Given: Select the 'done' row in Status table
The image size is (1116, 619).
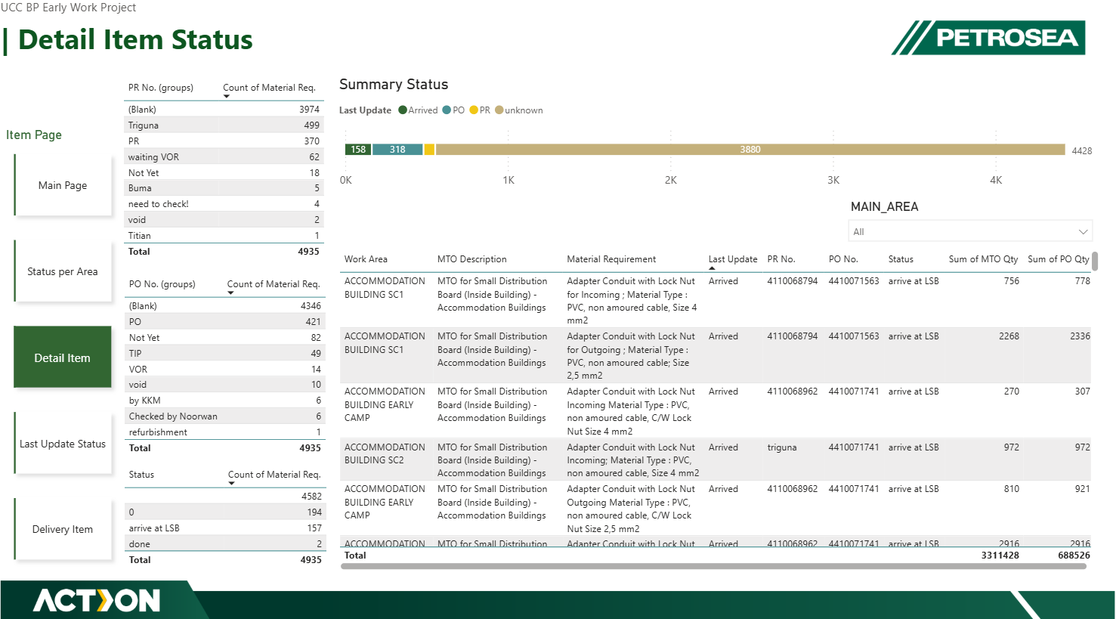Looking at the screenshot, I should pyautogui.click(x=225, y=544).
